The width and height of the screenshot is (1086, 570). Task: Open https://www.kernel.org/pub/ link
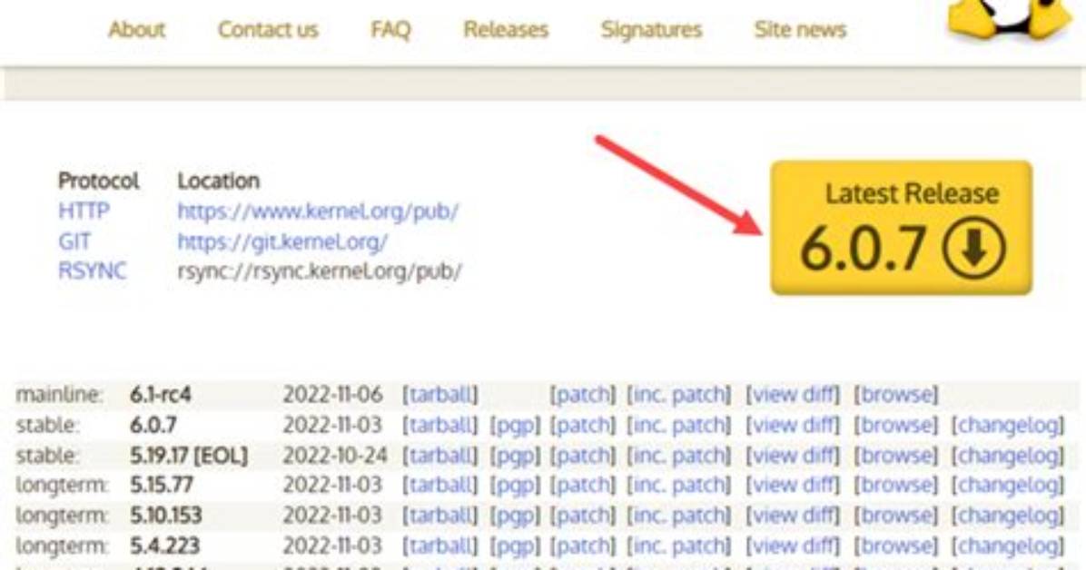click(318, 211)
